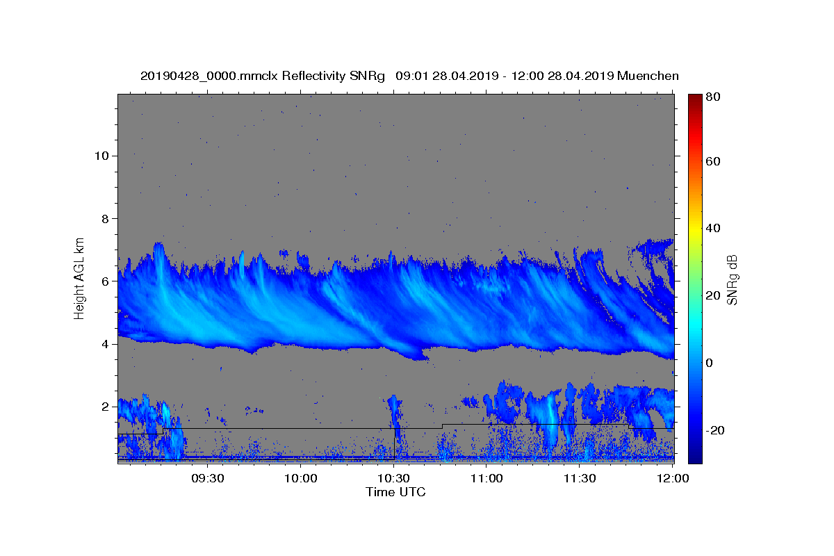Viewport: 834px width, 556px height.
Task: Click the 09:30 time tick label
Action: coord(208,478)
